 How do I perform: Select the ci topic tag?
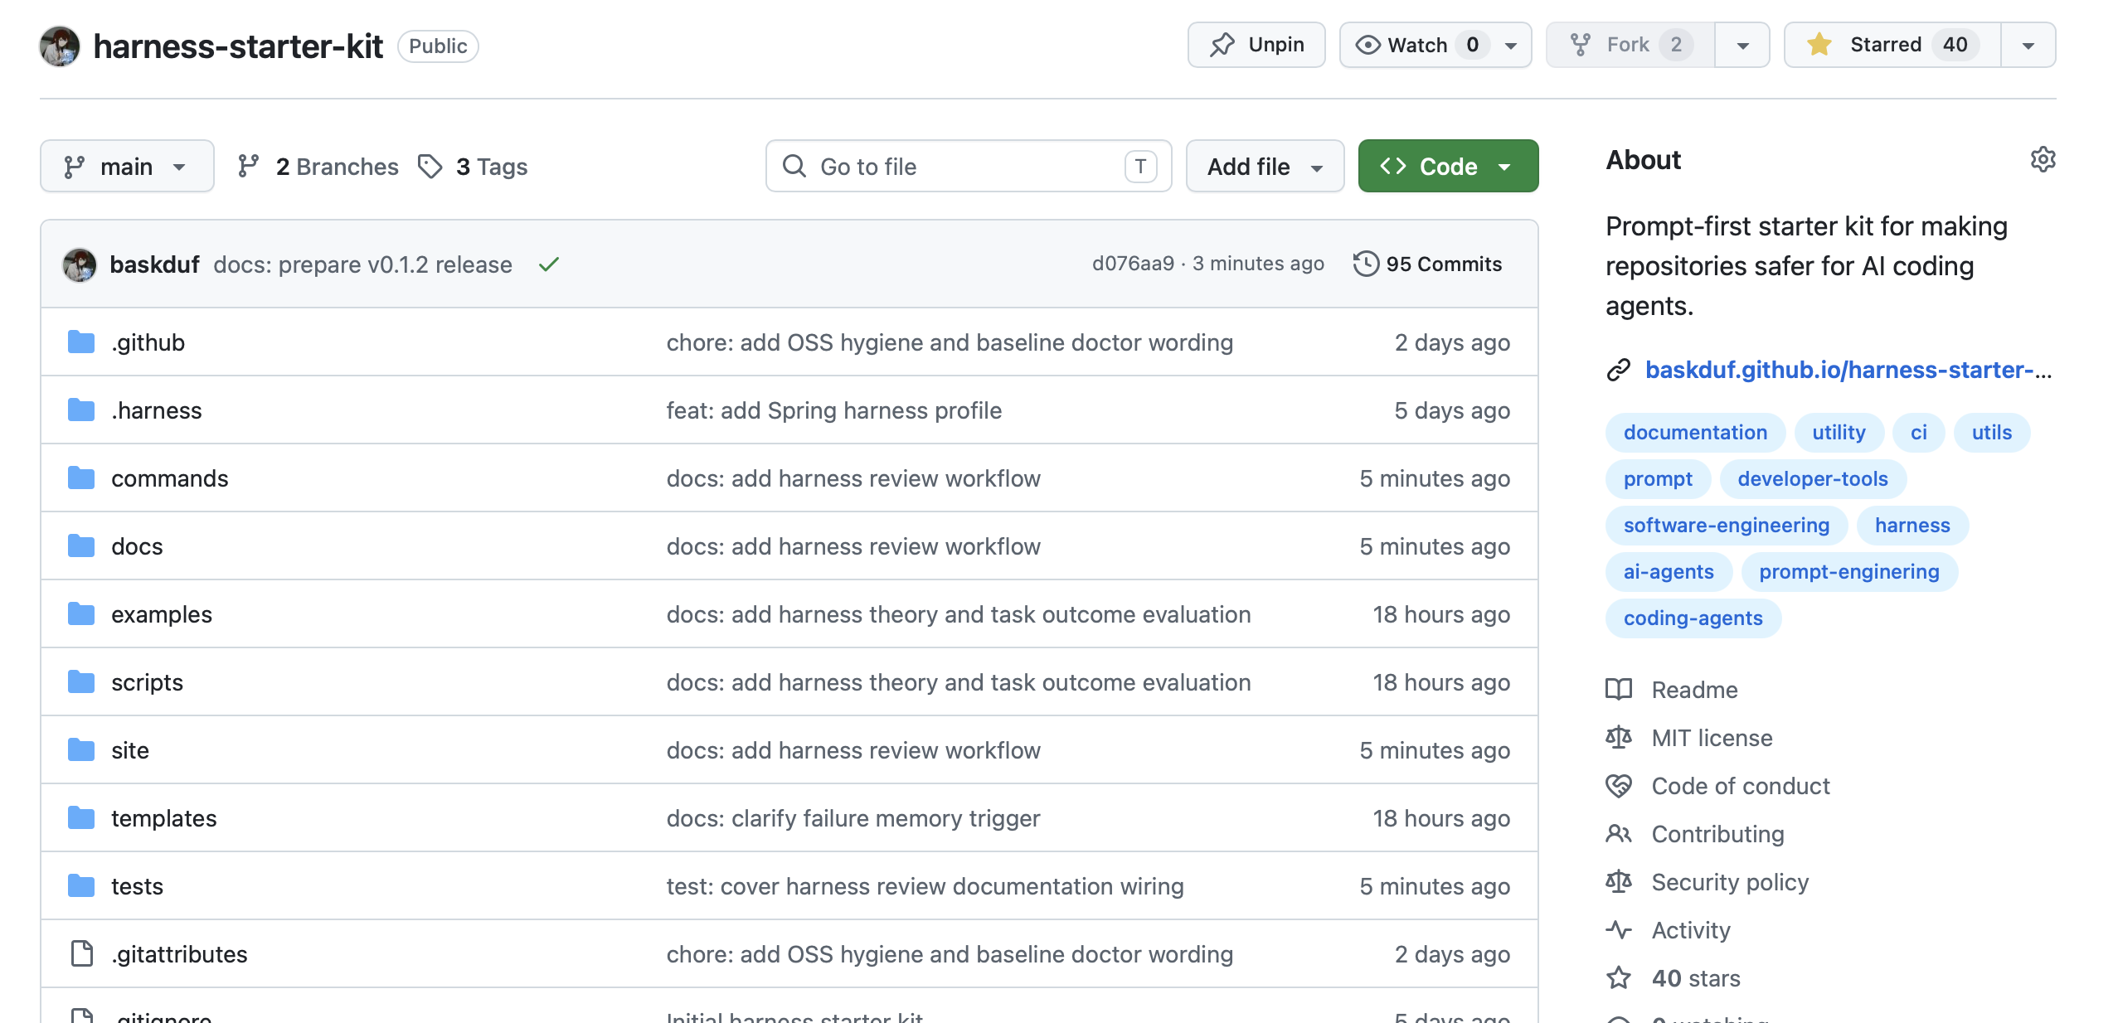tap(1918, 433)
